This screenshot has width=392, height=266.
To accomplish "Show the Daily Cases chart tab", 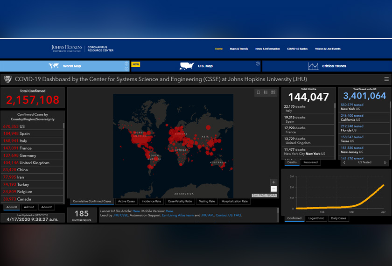I will pos(338,218).
